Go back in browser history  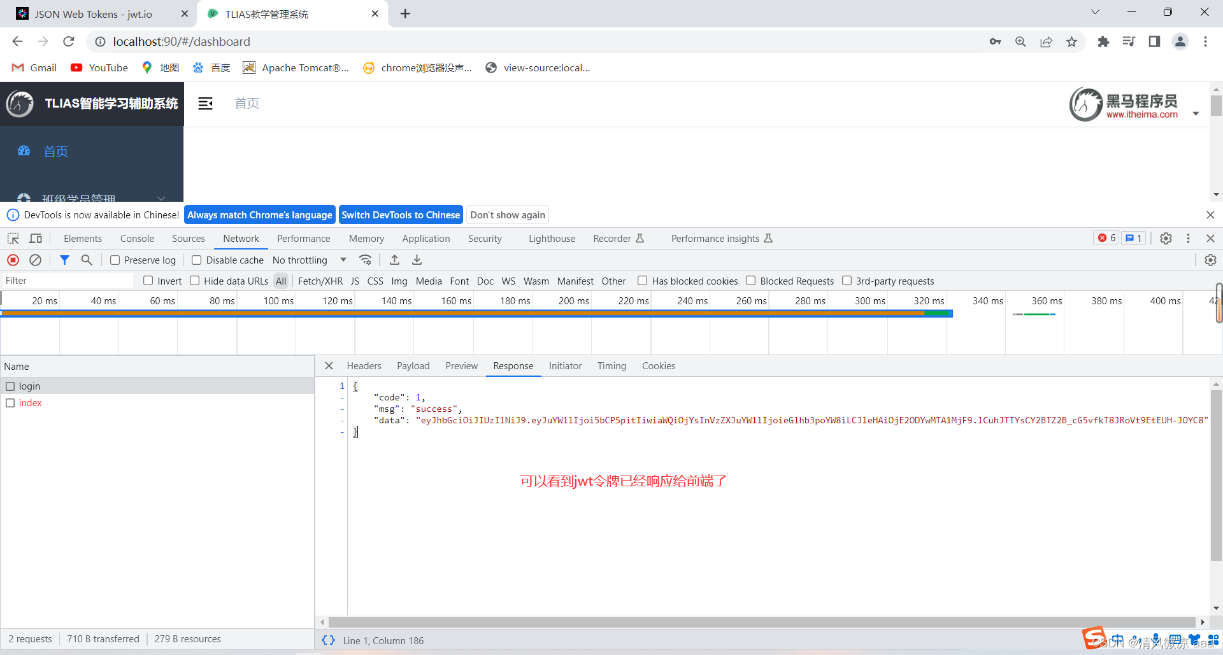pos(17,41)
